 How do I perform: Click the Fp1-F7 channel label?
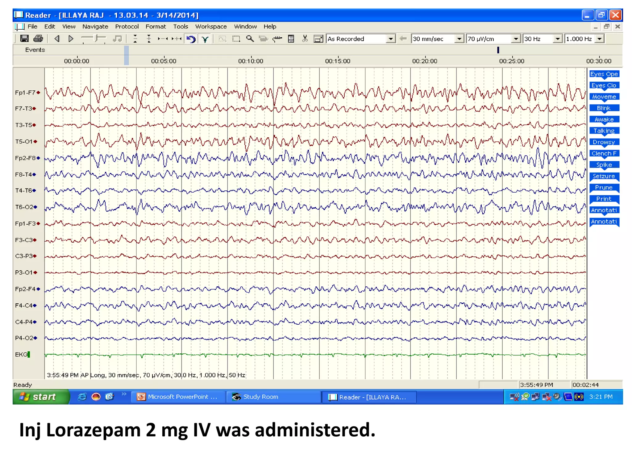point(25,92)
